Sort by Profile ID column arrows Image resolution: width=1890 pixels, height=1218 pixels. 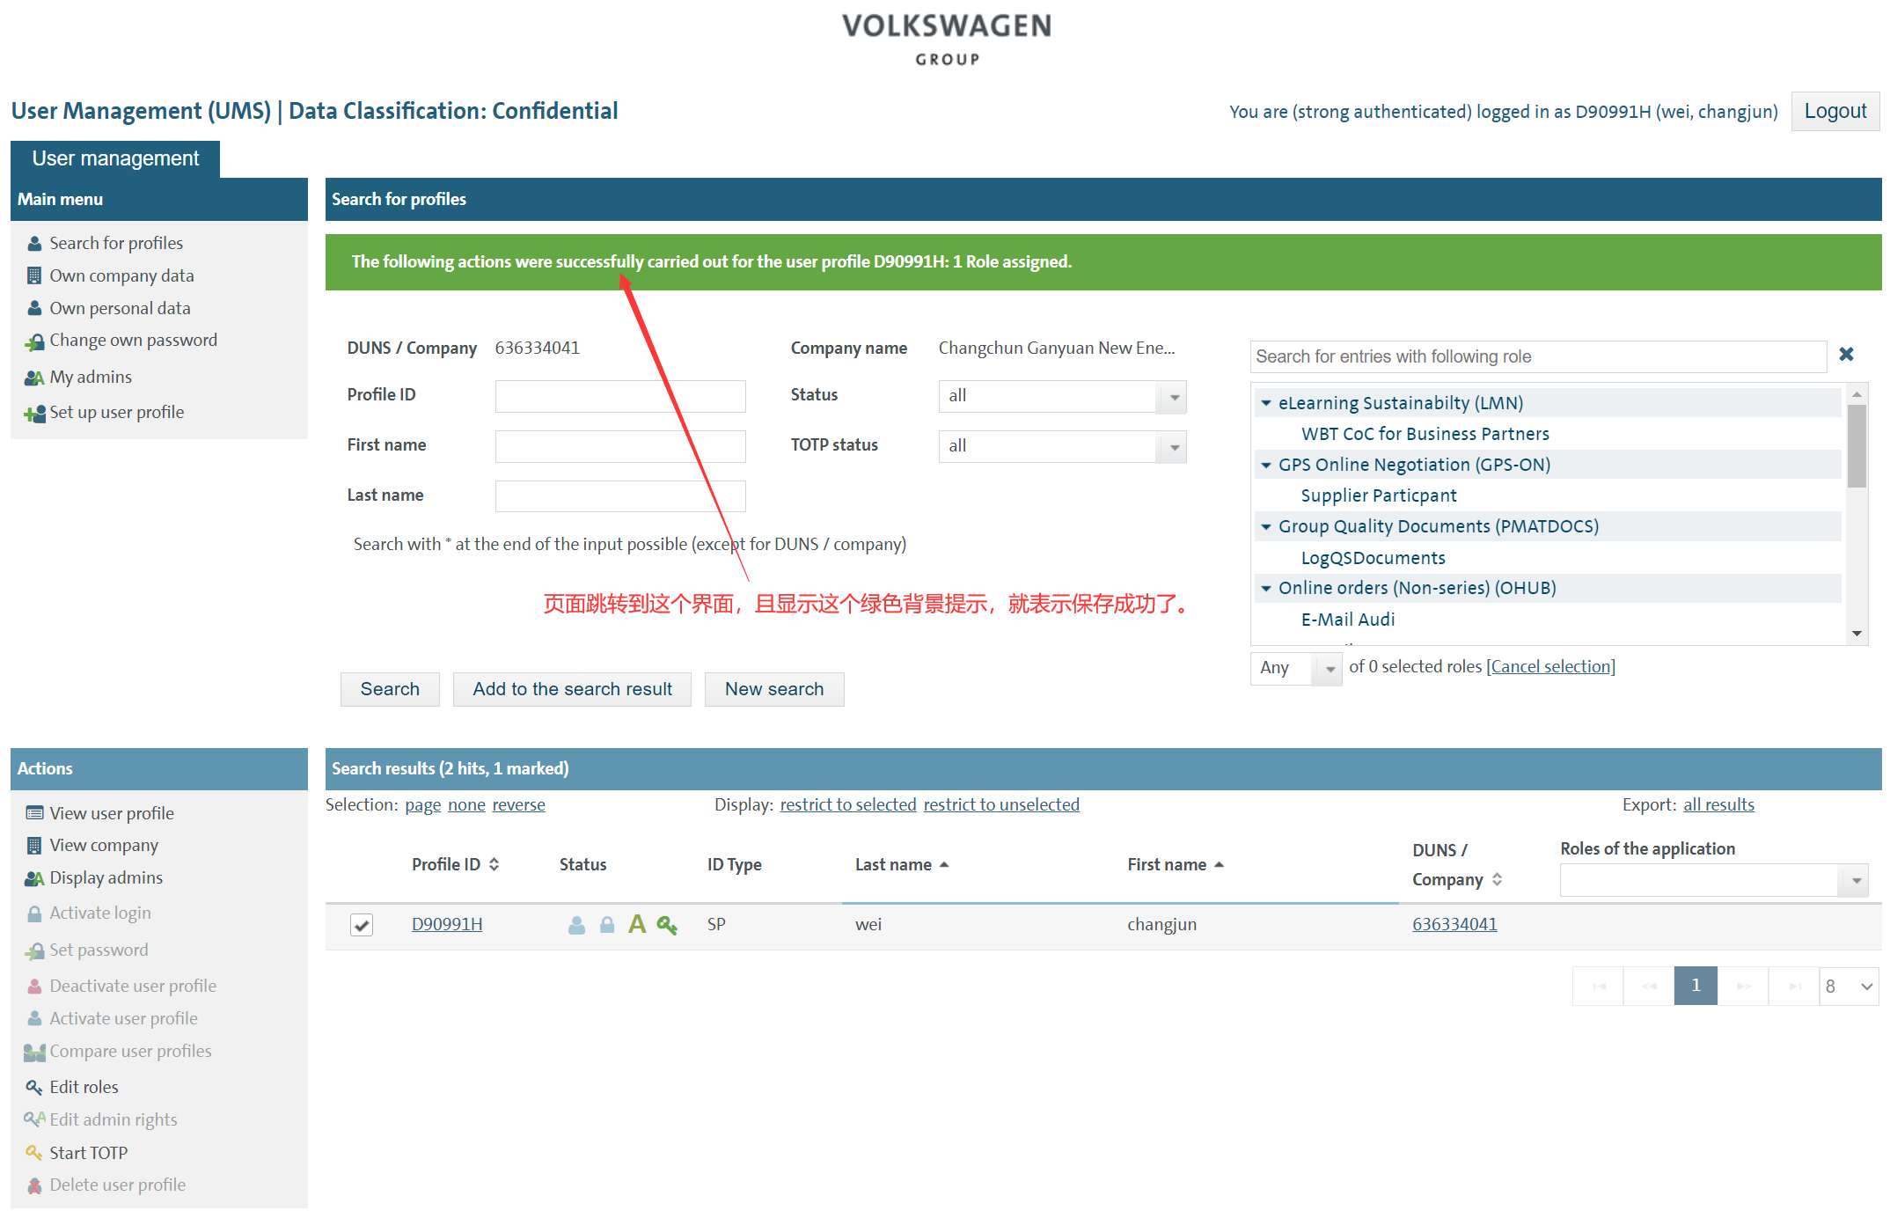pos(494,865)
